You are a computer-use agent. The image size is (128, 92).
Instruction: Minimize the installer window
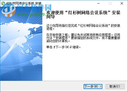(99, 3)
